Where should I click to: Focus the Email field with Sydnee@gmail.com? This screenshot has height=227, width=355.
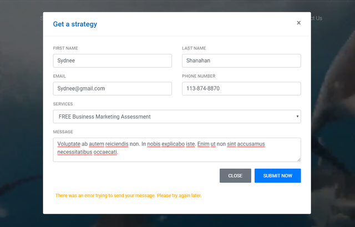pyautogui.click(x=112, y=89)
